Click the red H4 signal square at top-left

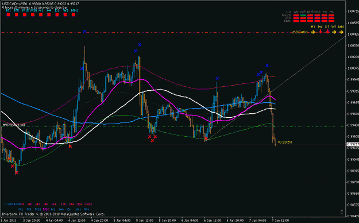(49, 15)
